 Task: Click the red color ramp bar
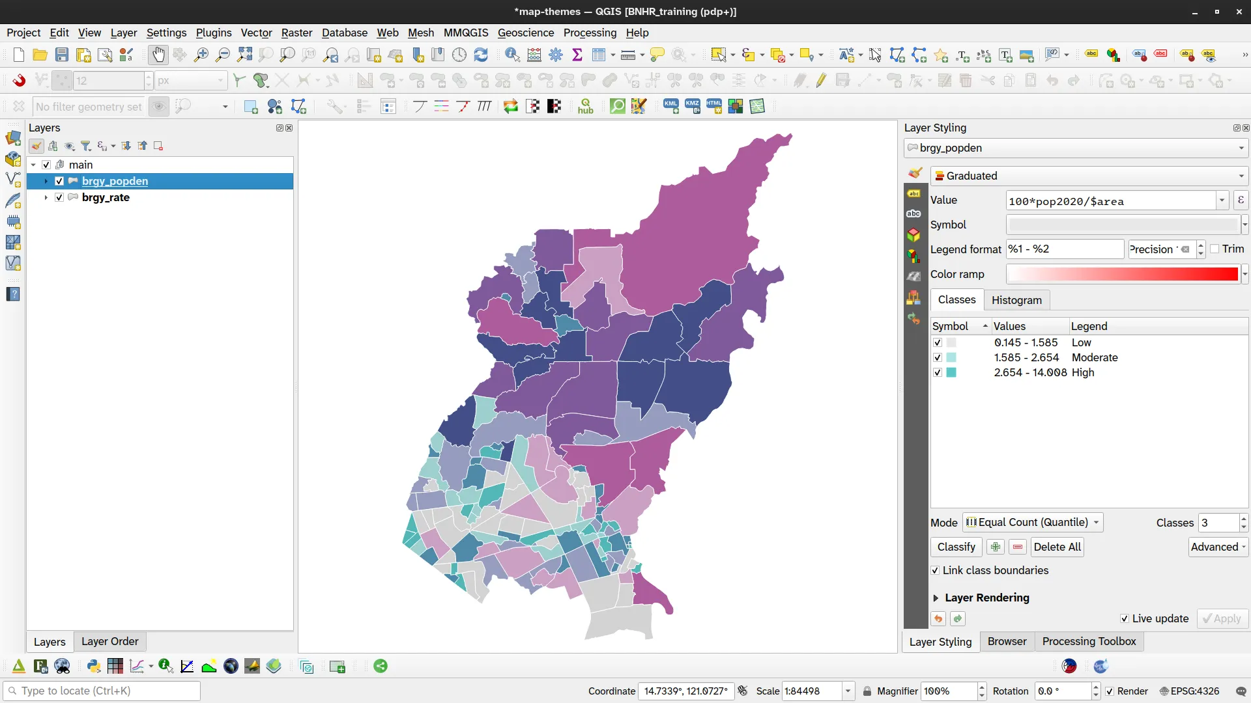tap(1121, 274)
